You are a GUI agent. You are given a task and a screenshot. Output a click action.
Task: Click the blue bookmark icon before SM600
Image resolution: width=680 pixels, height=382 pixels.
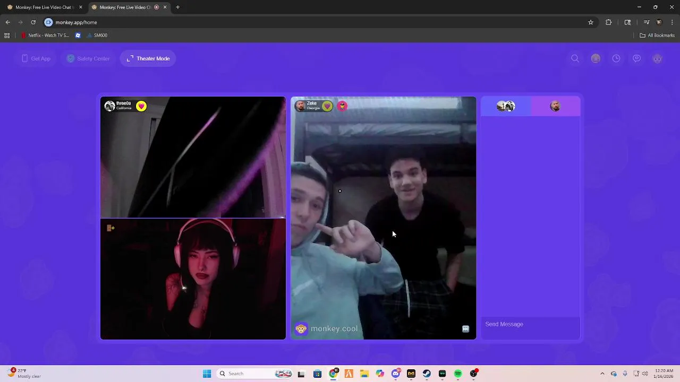78,36
